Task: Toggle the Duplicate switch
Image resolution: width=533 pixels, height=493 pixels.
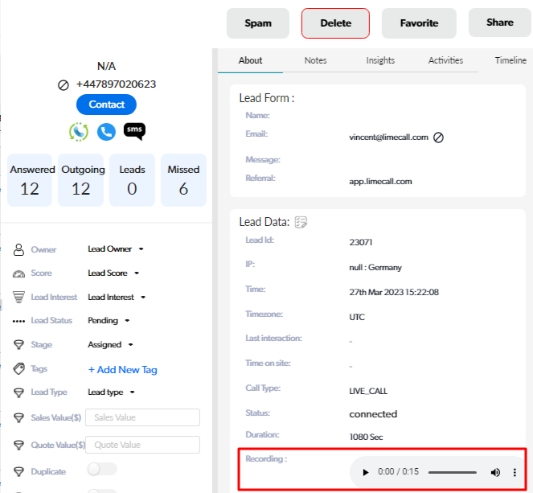Action: pyautogui.click(x=102, y=469)
